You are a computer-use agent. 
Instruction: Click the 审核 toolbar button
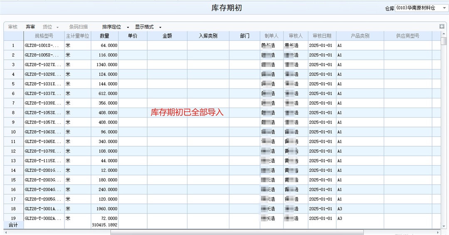pyautogui.click(x=13, y=27)
